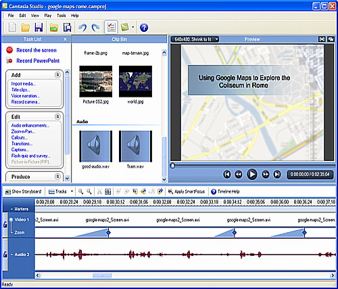Open the 640x480 Shrink to fit dropdown
This screenshot has height=289, width=338.
click(x=195, y=39)
